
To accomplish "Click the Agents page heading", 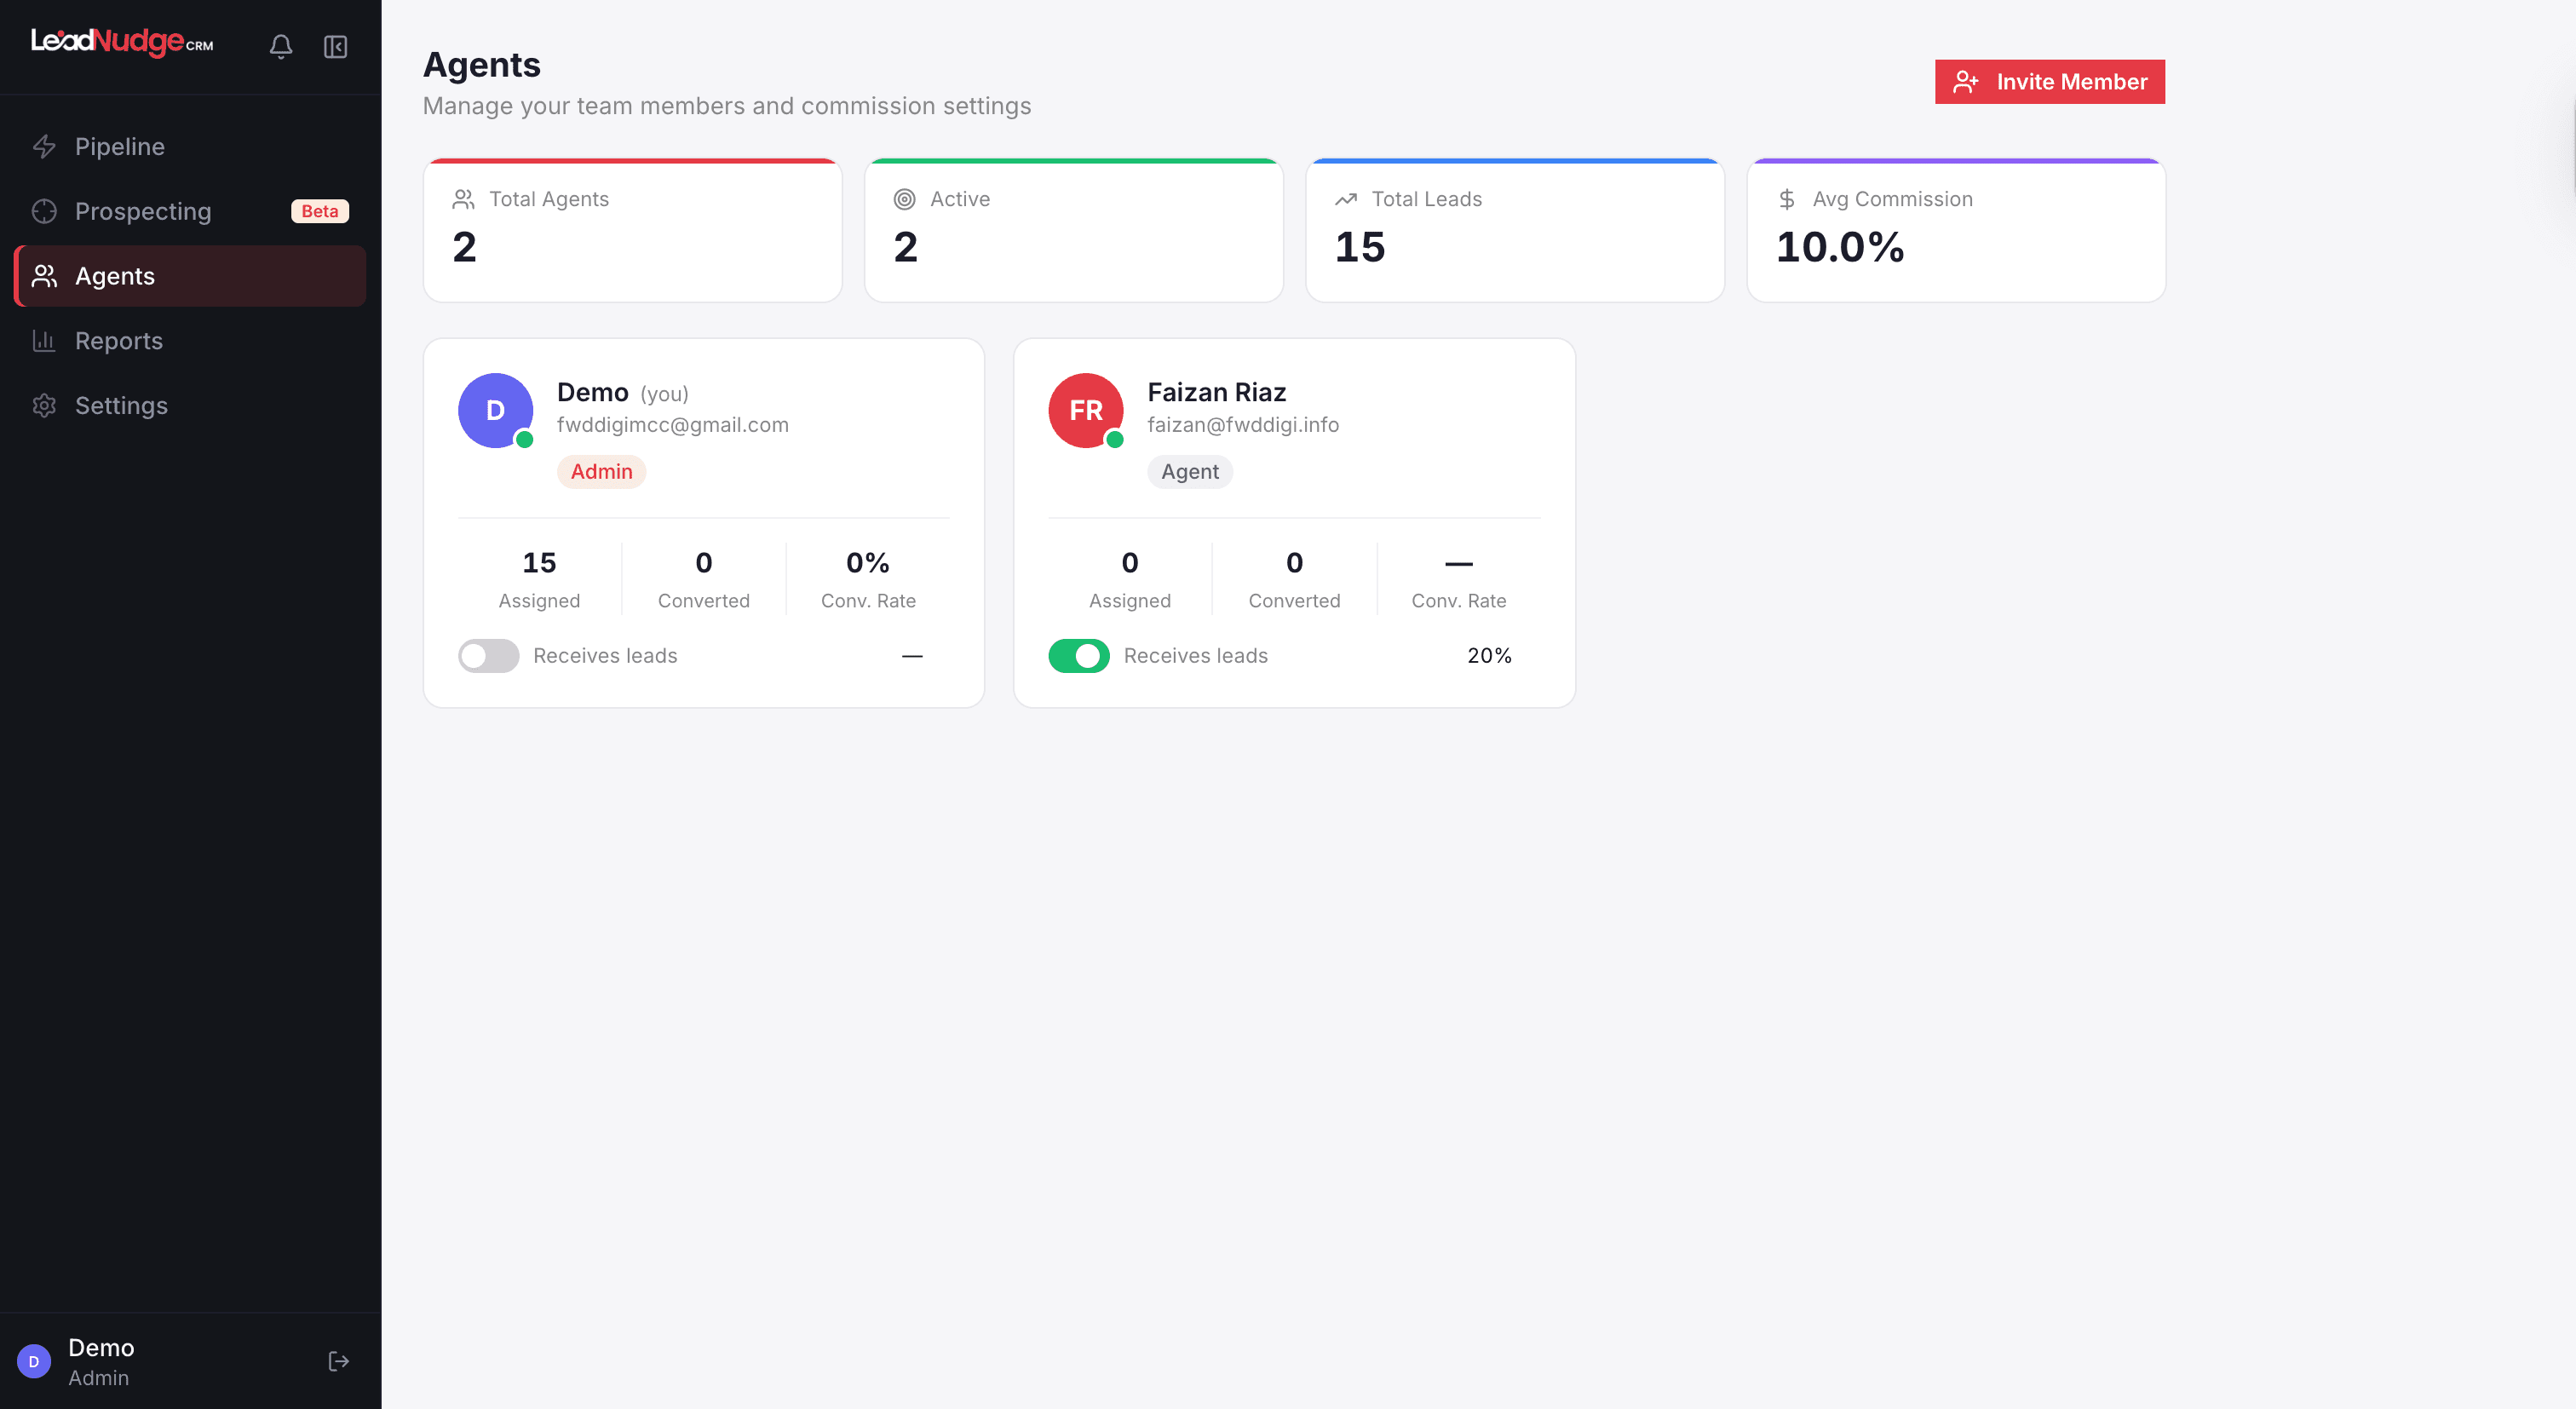I will [x=482, y=64].
